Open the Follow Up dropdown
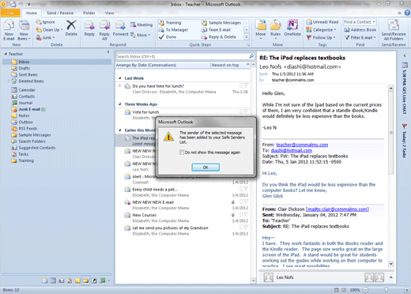411x294 pixels. (x=321, y=37)
